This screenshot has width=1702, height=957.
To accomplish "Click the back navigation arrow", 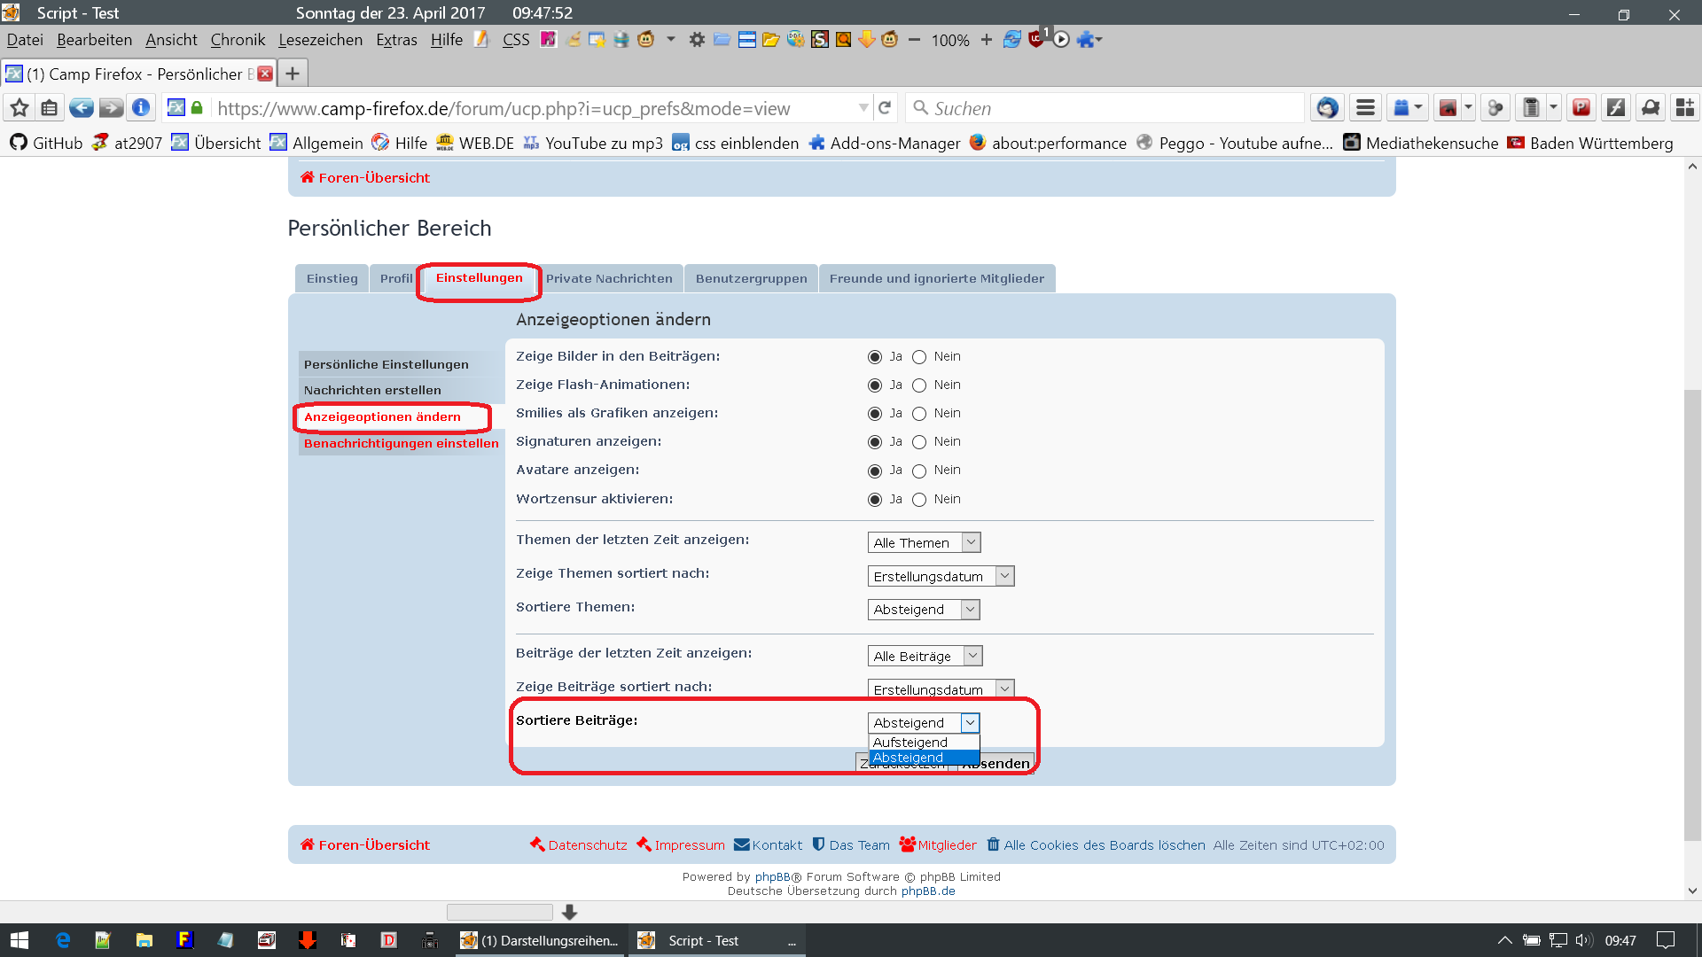I will [x=82, y=108].
